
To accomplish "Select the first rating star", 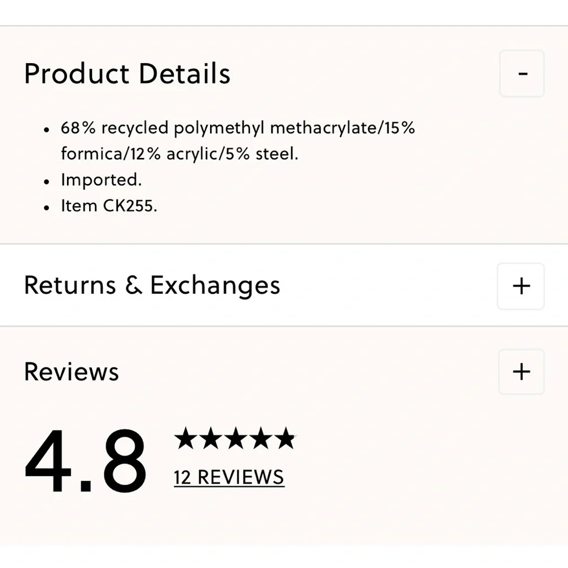I will click(186, 438).
